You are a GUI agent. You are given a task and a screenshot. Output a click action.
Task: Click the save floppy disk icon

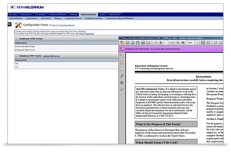[138, 43]
